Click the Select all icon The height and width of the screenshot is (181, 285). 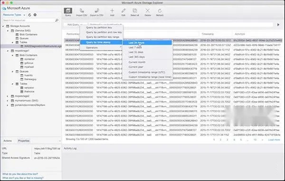coord(135,11)
